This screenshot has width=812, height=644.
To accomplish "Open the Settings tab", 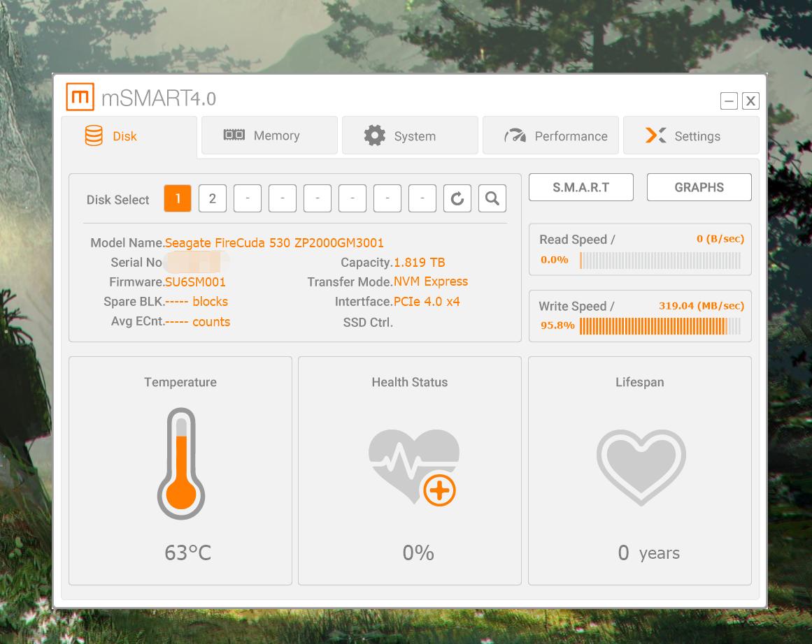I will (691, 136).
